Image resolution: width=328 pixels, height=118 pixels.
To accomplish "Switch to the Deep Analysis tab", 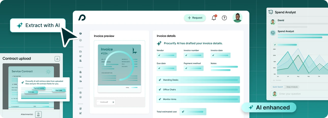I will click(x=292, y=87).
